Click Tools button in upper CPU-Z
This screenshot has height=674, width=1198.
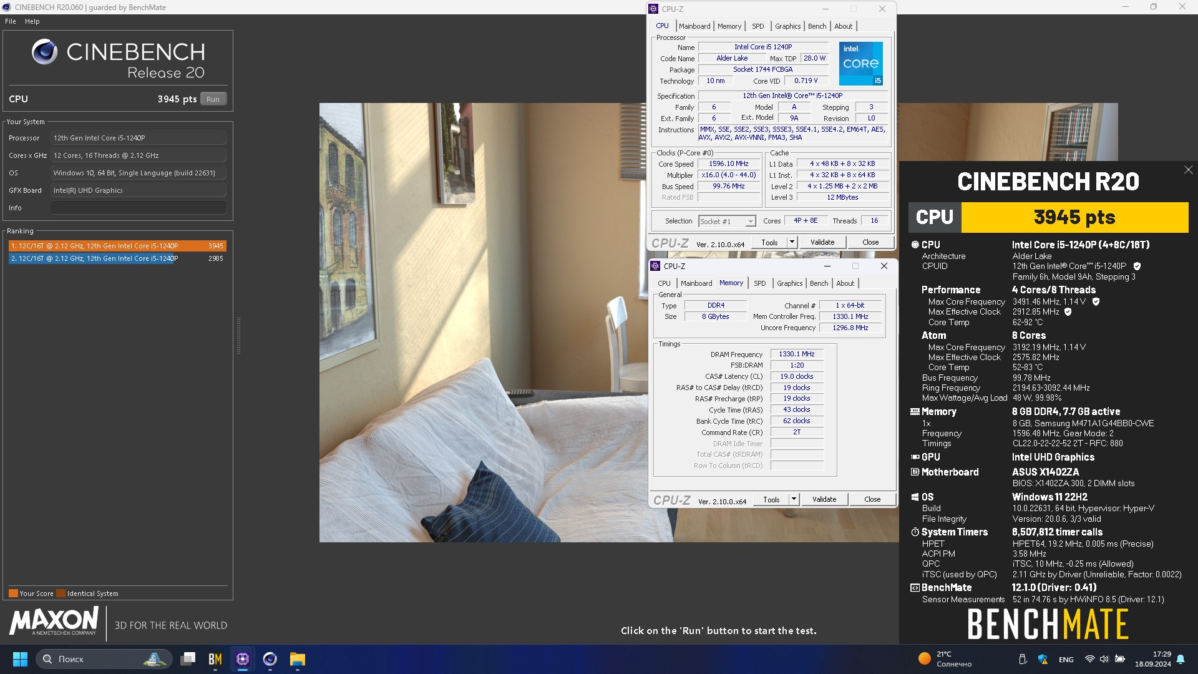click(x=769, y=242)
